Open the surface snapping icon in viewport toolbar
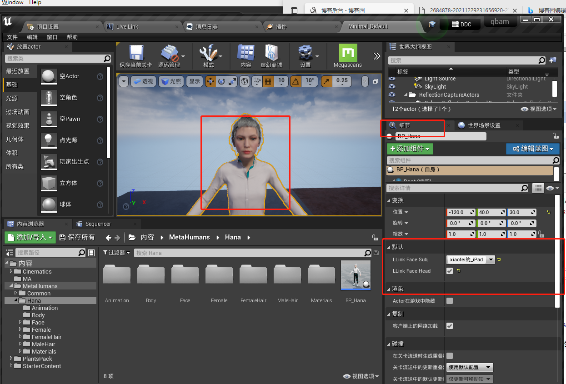 coord(257,81)
